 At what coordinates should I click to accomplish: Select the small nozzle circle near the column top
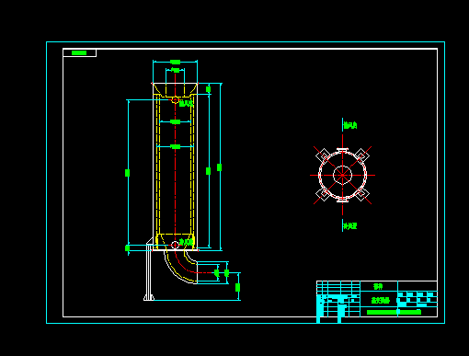[x=175, y=100]
